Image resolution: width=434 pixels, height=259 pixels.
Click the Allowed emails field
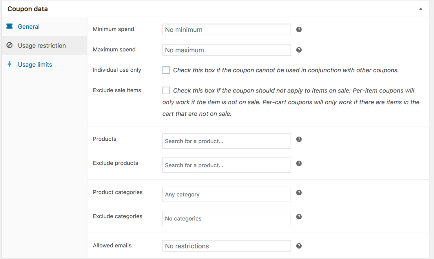226,246
